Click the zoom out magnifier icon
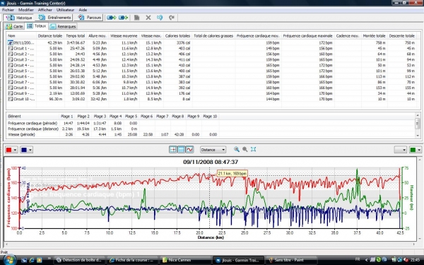This screenshot has height=265, width=424. point(245,149)
